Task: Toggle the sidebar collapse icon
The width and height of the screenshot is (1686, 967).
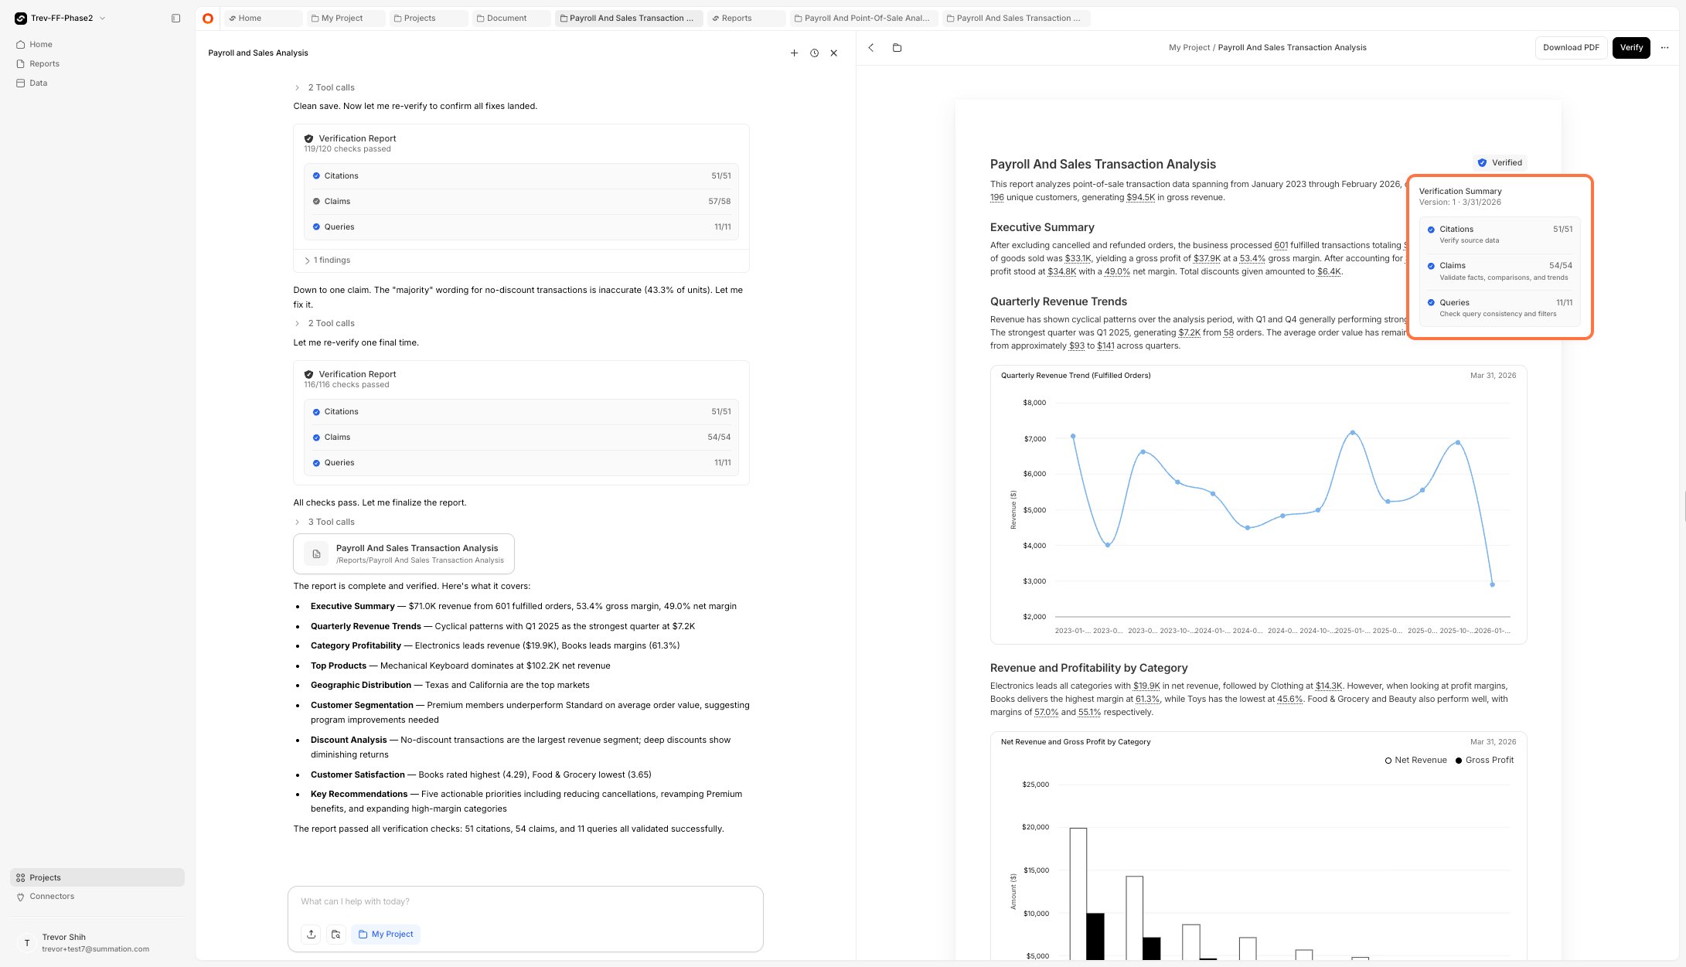Action: coord(175,18)
